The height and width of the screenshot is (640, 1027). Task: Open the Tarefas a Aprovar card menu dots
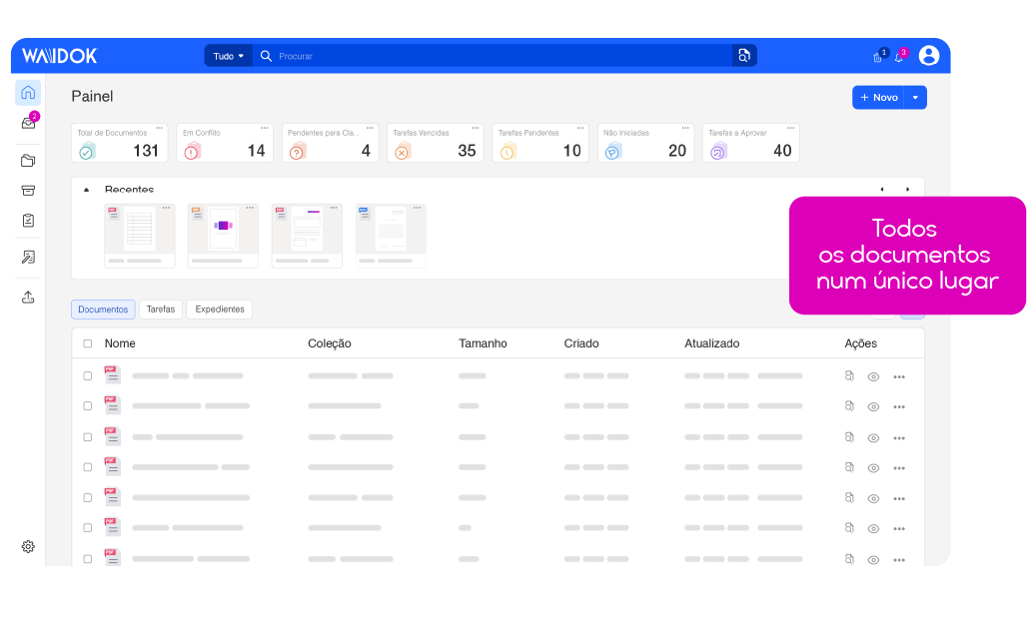tap(791, 128)
